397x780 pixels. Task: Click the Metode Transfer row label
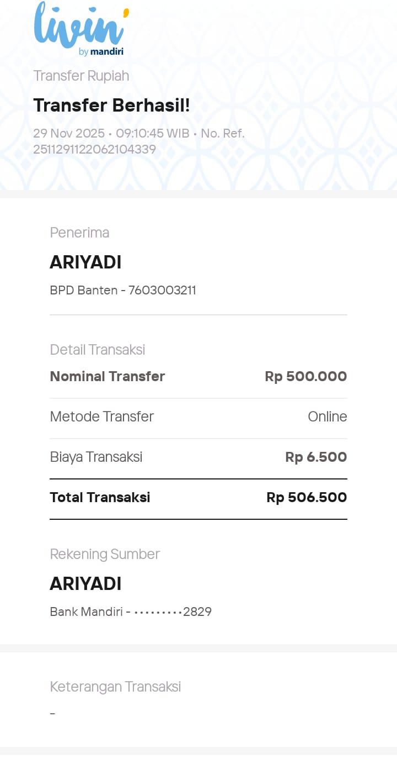(101, 417)
